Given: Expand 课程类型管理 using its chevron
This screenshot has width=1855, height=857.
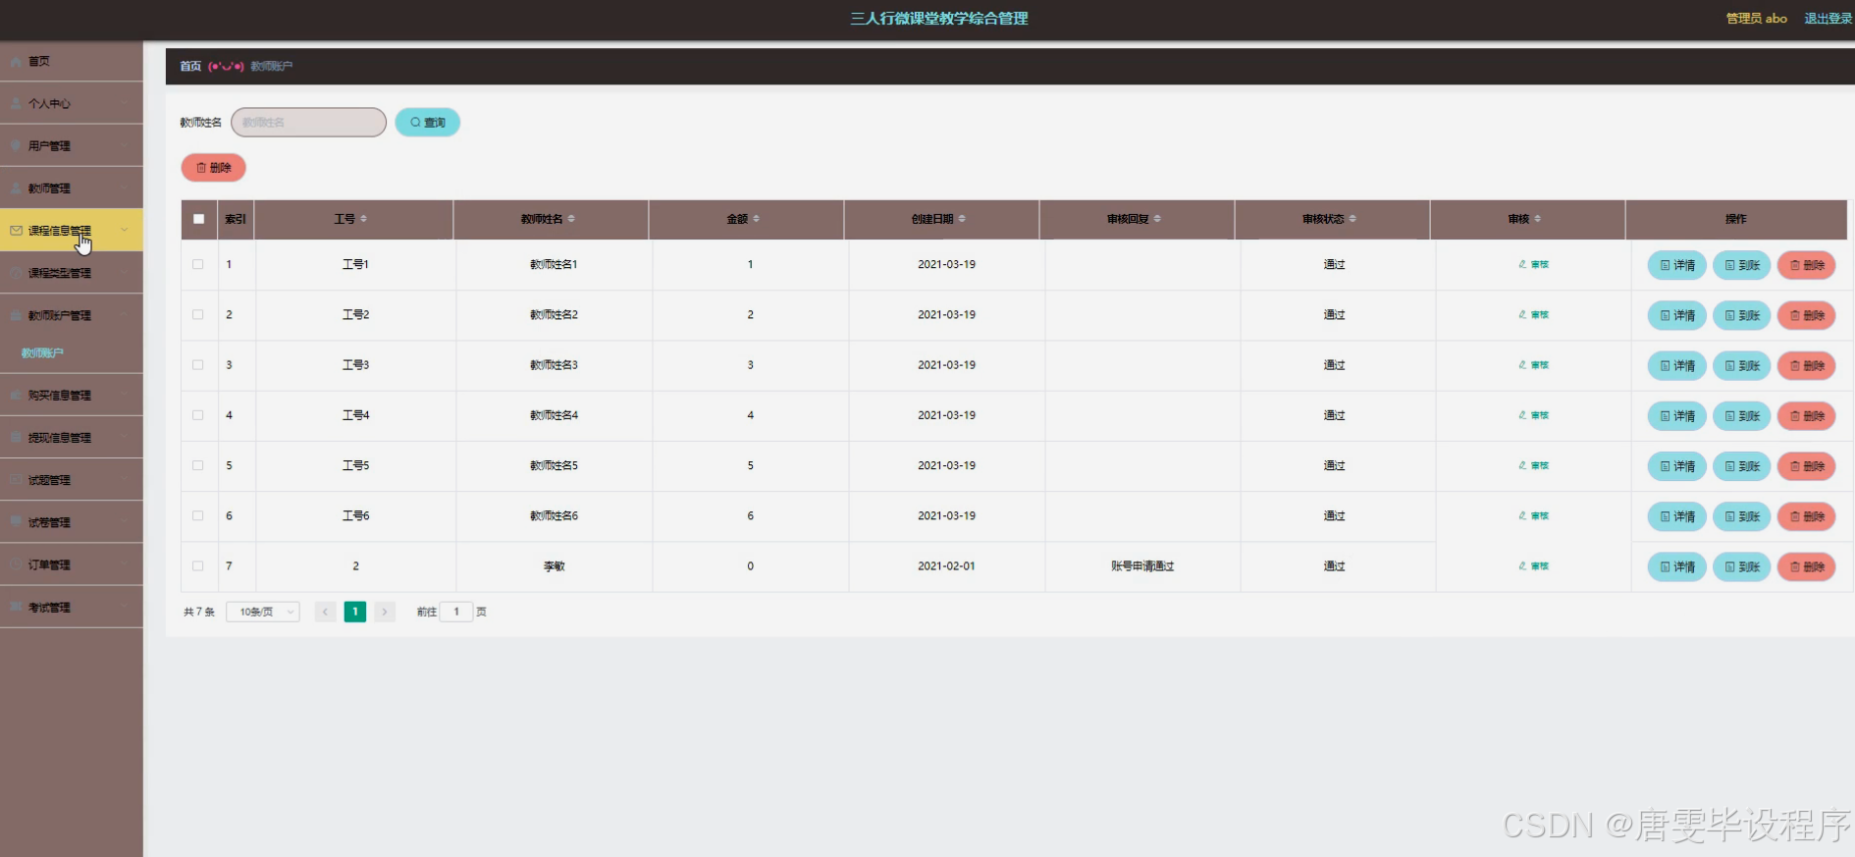Looking at the screenshot, I should tap(125, 273).
